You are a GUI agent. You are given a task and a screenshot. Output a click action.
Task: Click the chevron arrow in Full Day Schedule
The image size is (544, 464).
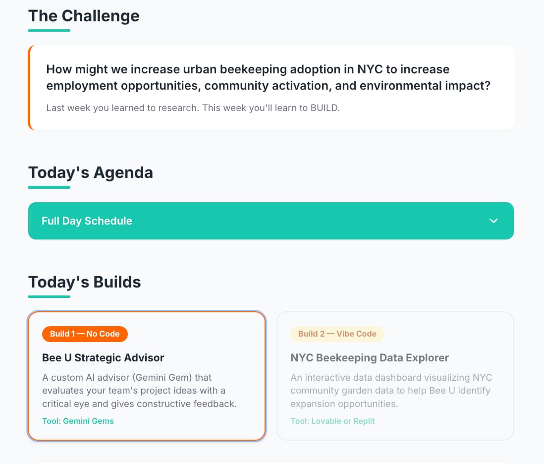coord(493,221)
